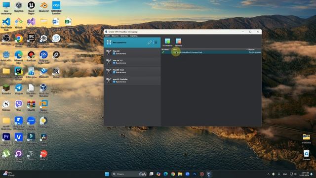Open uTorrent desktop shortcut
Viewport: 316px width, 178px height.
click(x=6, y=155)
